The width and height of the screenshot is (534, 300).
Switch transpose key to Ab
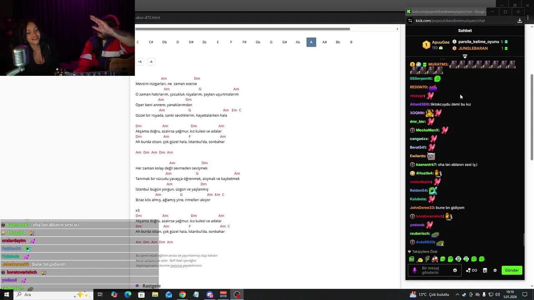click(298, 42)
